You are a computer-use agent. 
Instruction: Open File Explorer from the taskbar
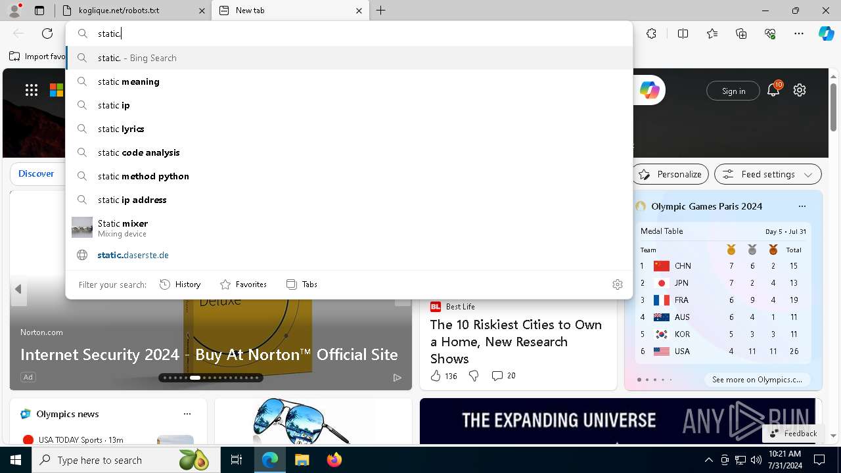coord(302,460)
